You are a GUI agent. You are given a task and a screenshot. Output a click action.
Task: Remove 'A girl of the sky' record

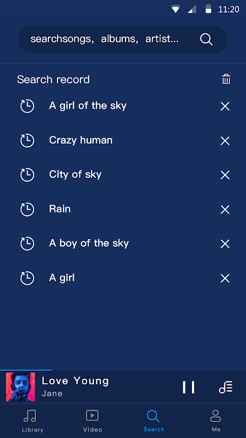(x=225, y=106)
